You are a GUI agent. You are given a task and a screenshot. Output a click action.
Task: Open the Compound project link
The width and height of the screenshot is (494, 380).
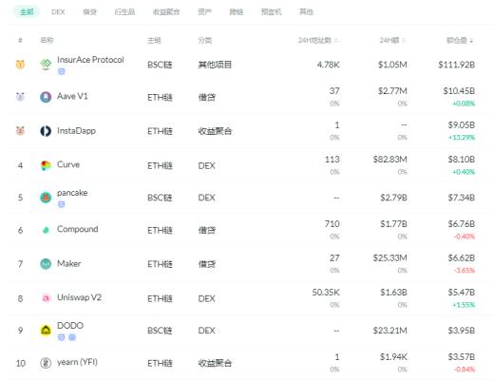pyautogui.click(x=78, y=229)
